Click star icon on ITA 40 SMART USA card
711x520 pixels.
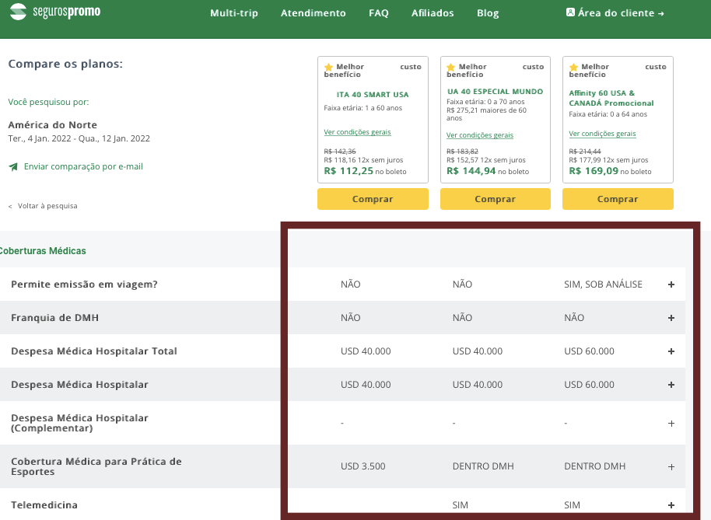pyautogui.click(x=329, y=68)
